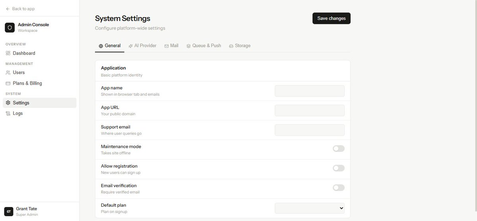Turn on Email verification toggle
Image resolution: width=477 pixels, height=221 pixels.
click(x=339, y=188)
